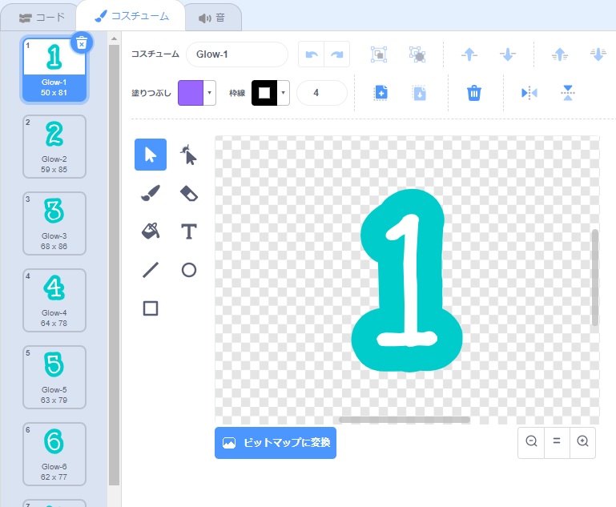Select the Eraser tool
The height and width of the screenshot is (507, 616).
(189, 193)
